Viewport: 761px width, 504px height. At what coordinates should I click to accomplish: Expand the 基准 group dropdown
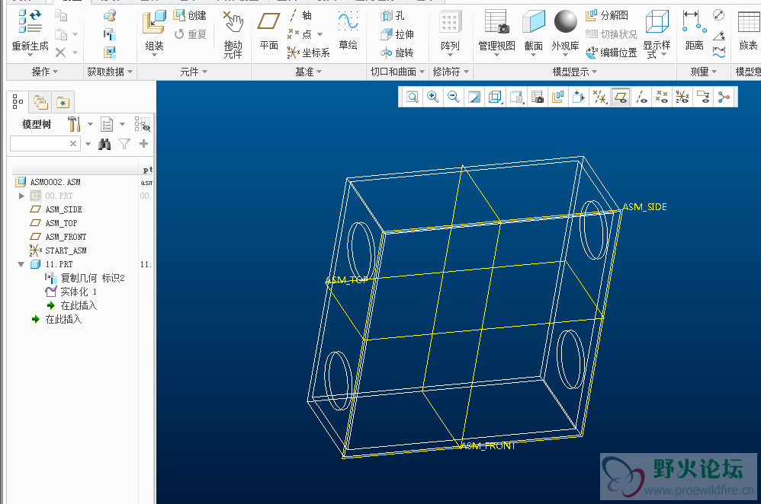pos(309,72)
